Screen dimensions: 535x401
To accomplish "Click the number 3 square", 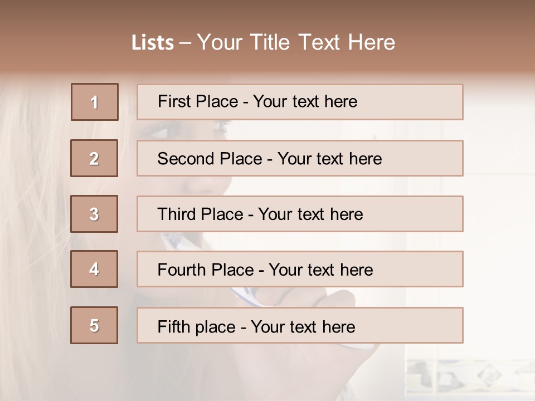I will tap(94, 214).
